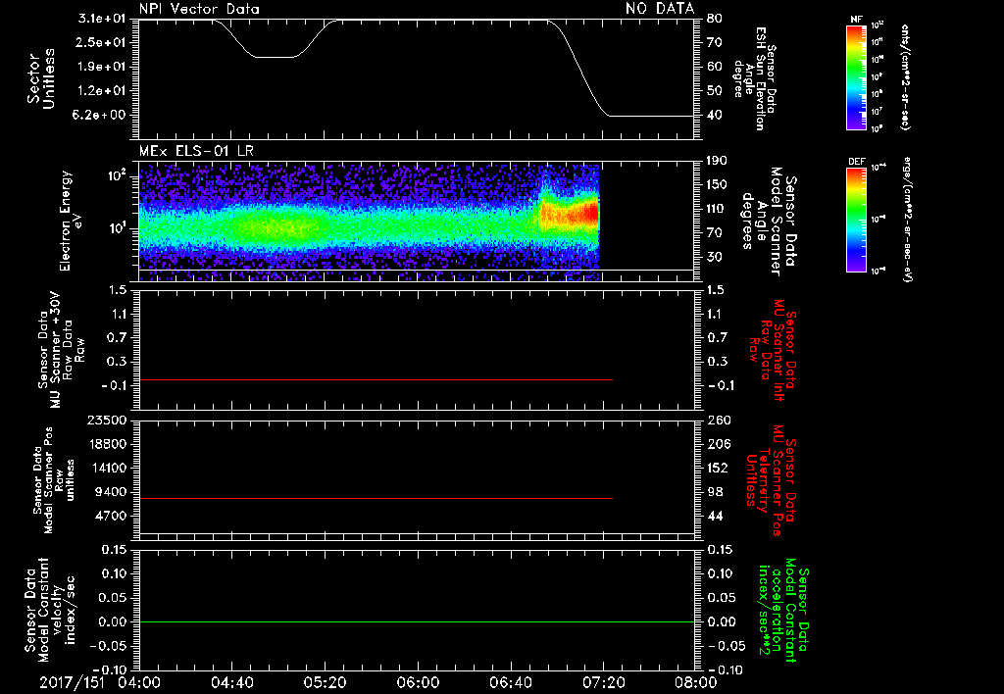
Task: Click the 260 telemetry tick label
Action: point(718,420)
